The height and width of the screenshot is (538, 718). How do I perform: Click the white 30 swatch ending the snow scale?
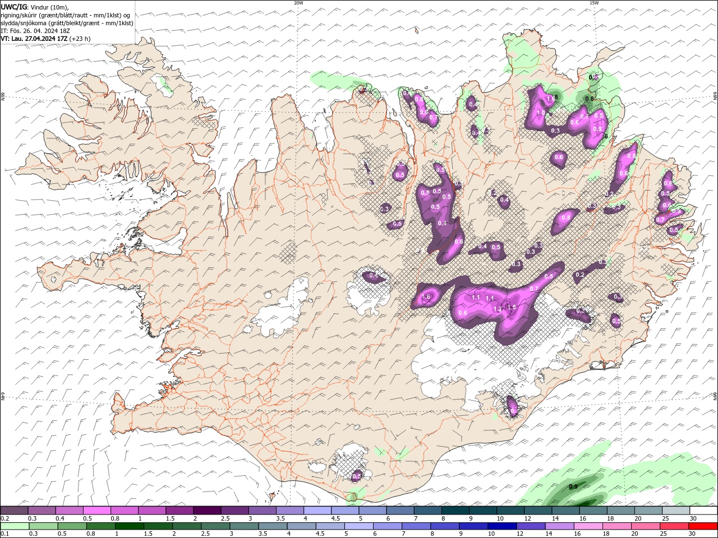[703, 511]
